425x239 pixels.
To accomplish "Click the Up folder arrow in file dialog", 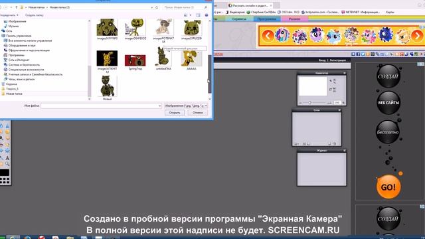I will (x=16, y=7).
